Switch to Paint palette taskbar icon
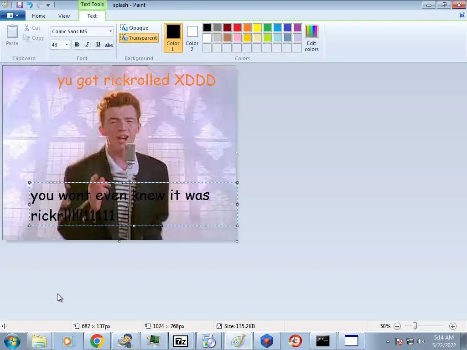Screen dimensions: 467x350 click(238, 341)
